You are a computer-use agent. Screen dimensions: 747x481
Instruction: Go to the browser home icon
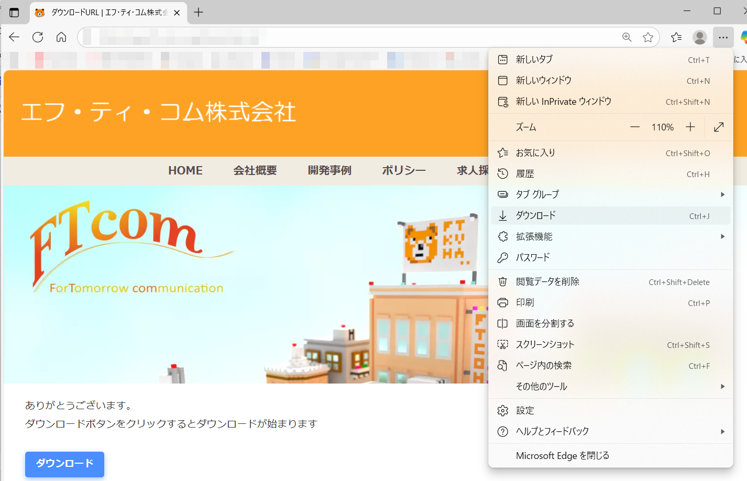point(61,37)
